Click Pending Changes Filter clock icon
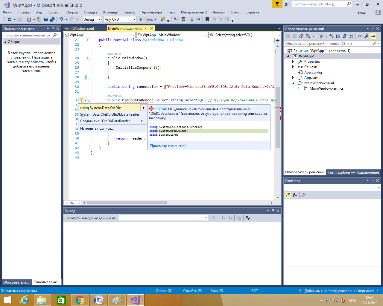This screenshot has height=306, width=383. click(x=321, y=36)
